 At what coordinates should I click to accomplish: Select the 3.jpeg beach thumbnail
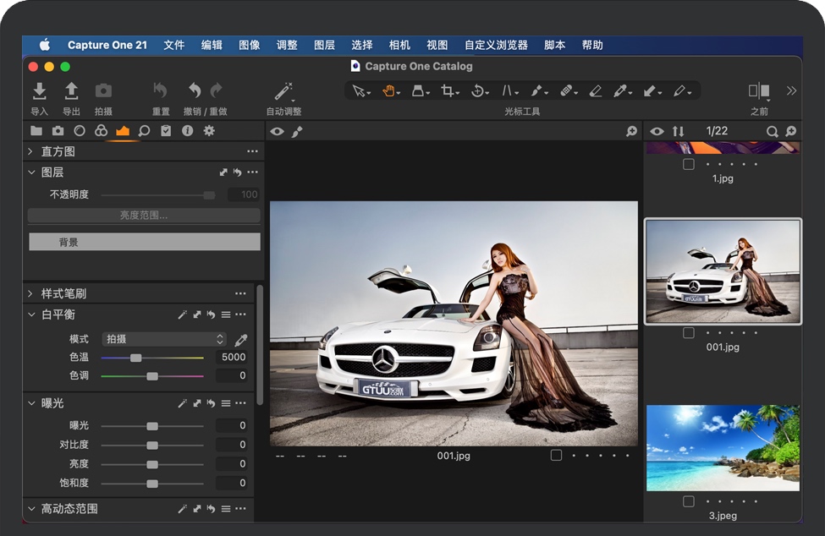723,448
